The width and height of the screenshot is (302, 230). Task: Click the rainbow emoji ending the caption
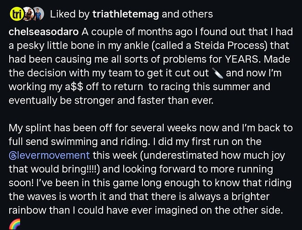click(x=15, y=224)
